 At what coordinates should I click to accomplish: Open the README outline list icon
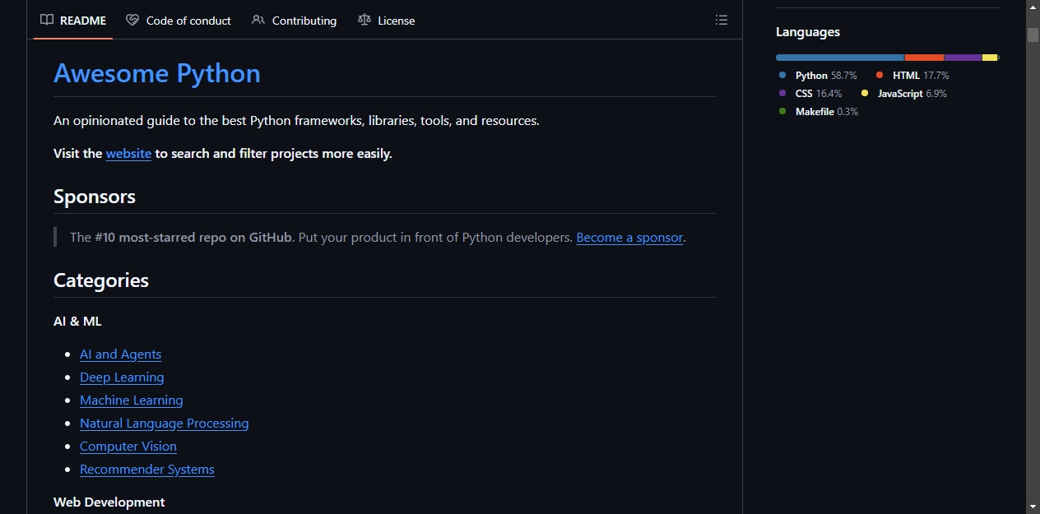tap(722, 21)
